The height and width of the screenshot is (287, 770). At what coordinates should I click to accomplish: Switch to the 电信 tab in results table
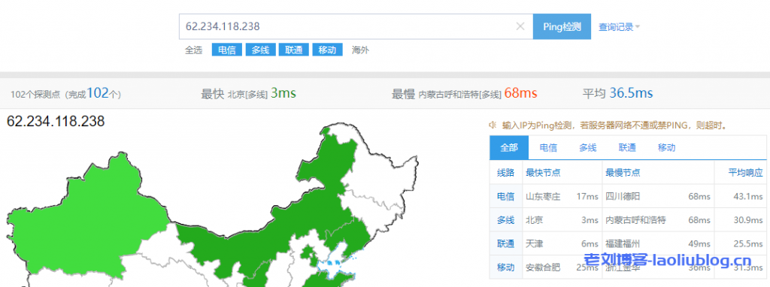coord(548,148)
